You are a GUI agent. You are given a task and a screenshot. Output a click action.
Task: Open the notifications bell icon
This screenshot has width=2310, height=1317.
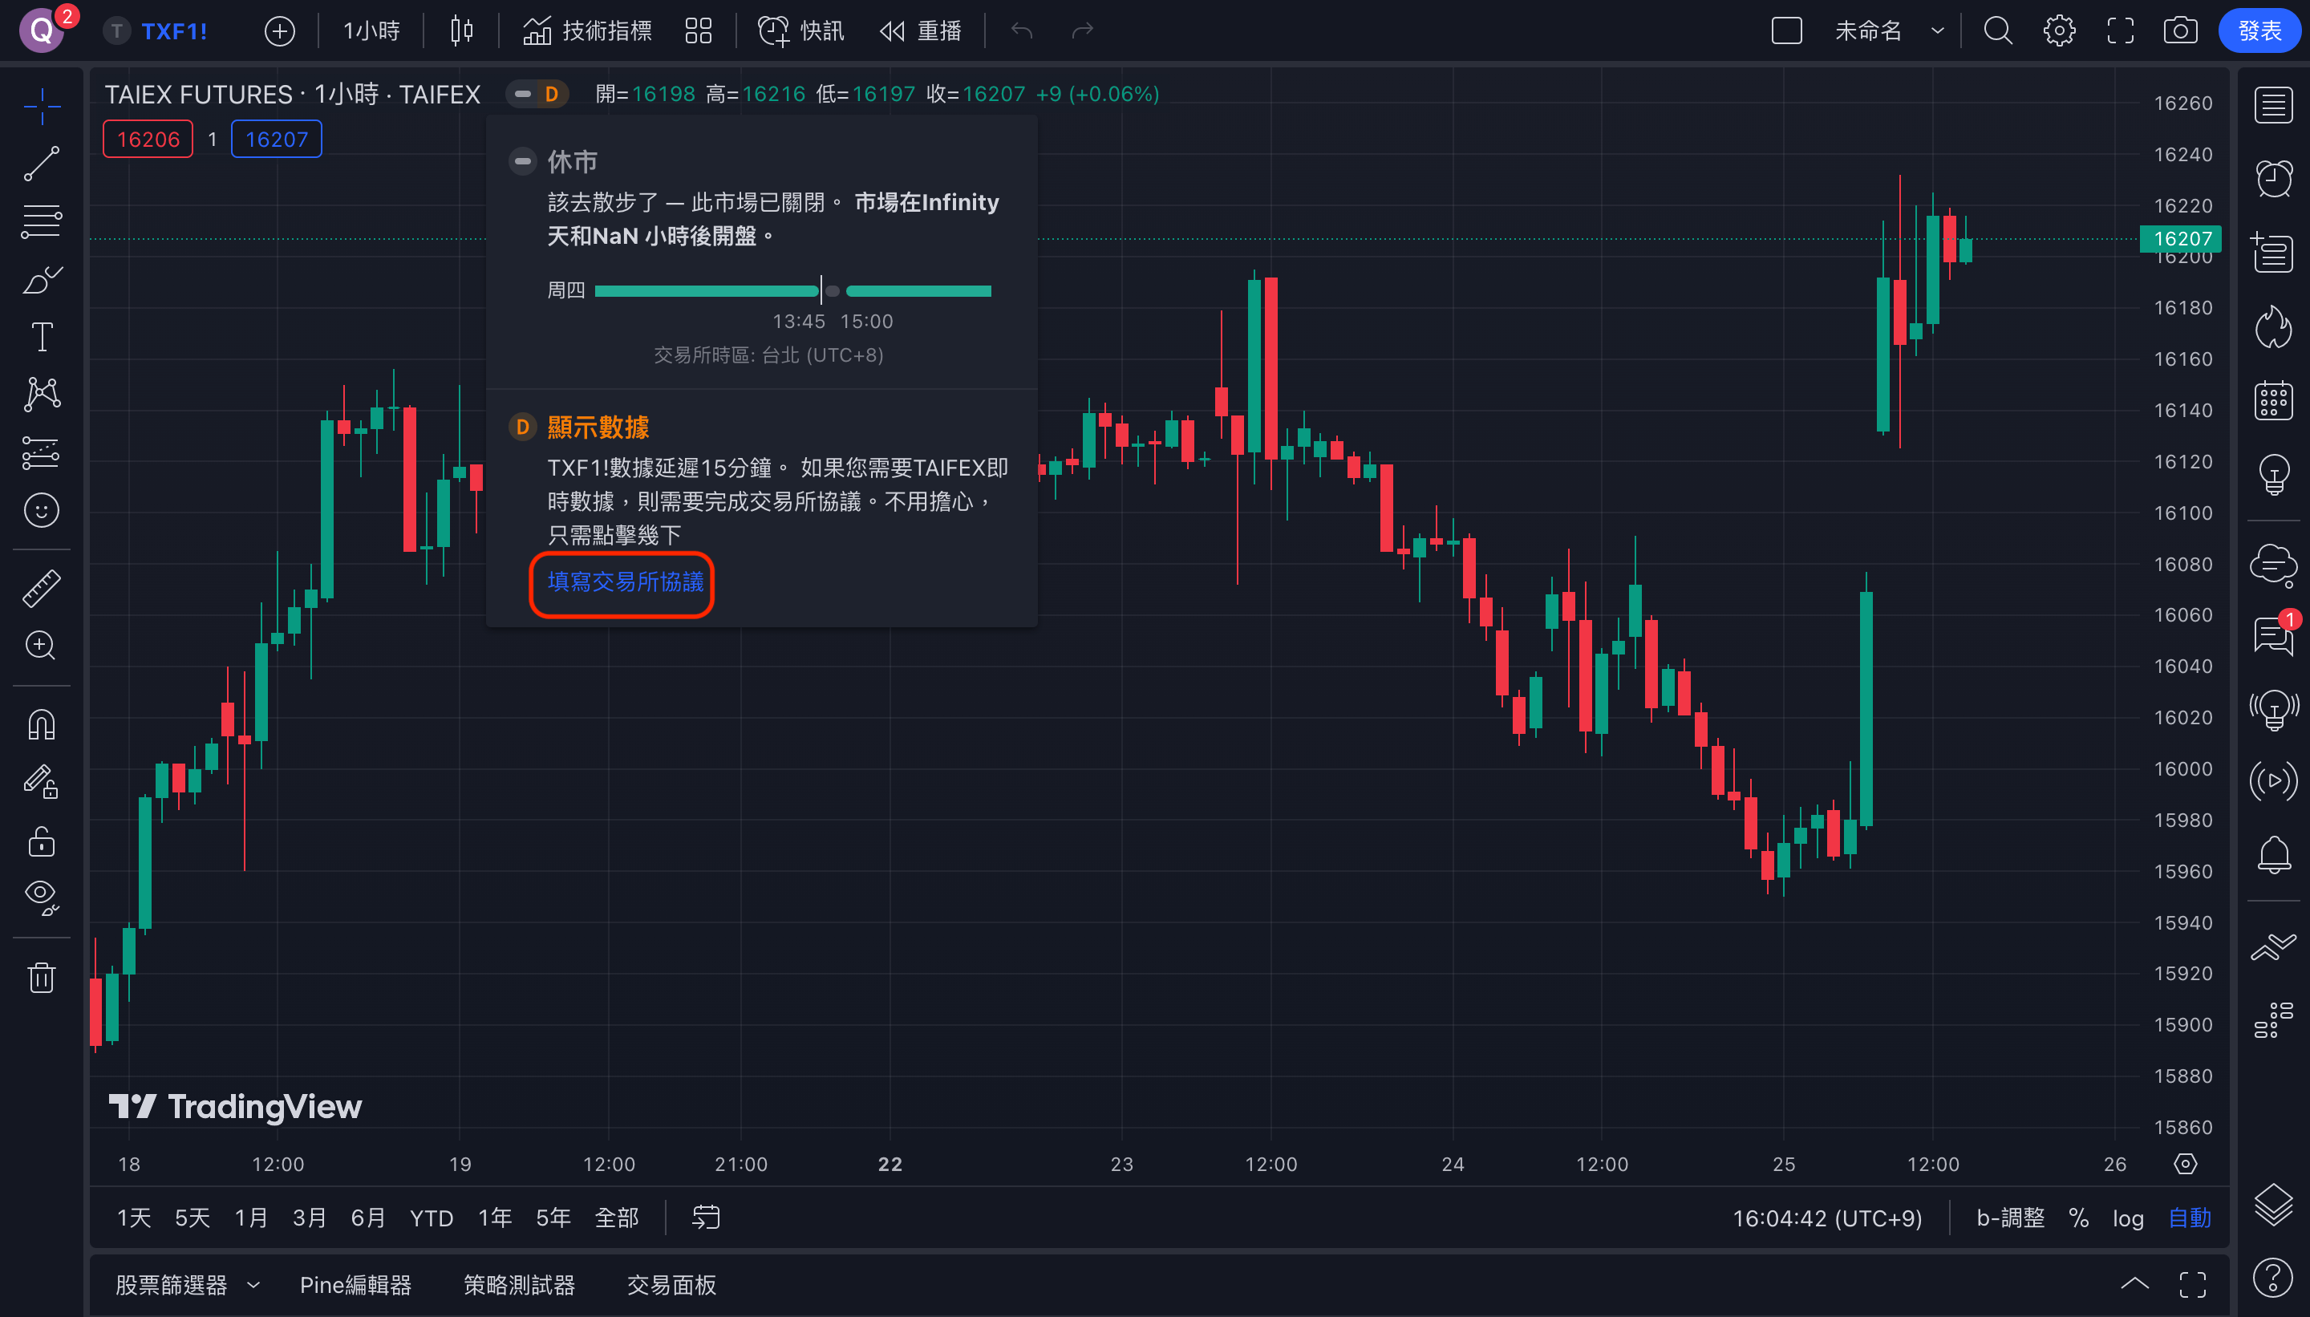pyautogui.click(x=2273, y=855)
